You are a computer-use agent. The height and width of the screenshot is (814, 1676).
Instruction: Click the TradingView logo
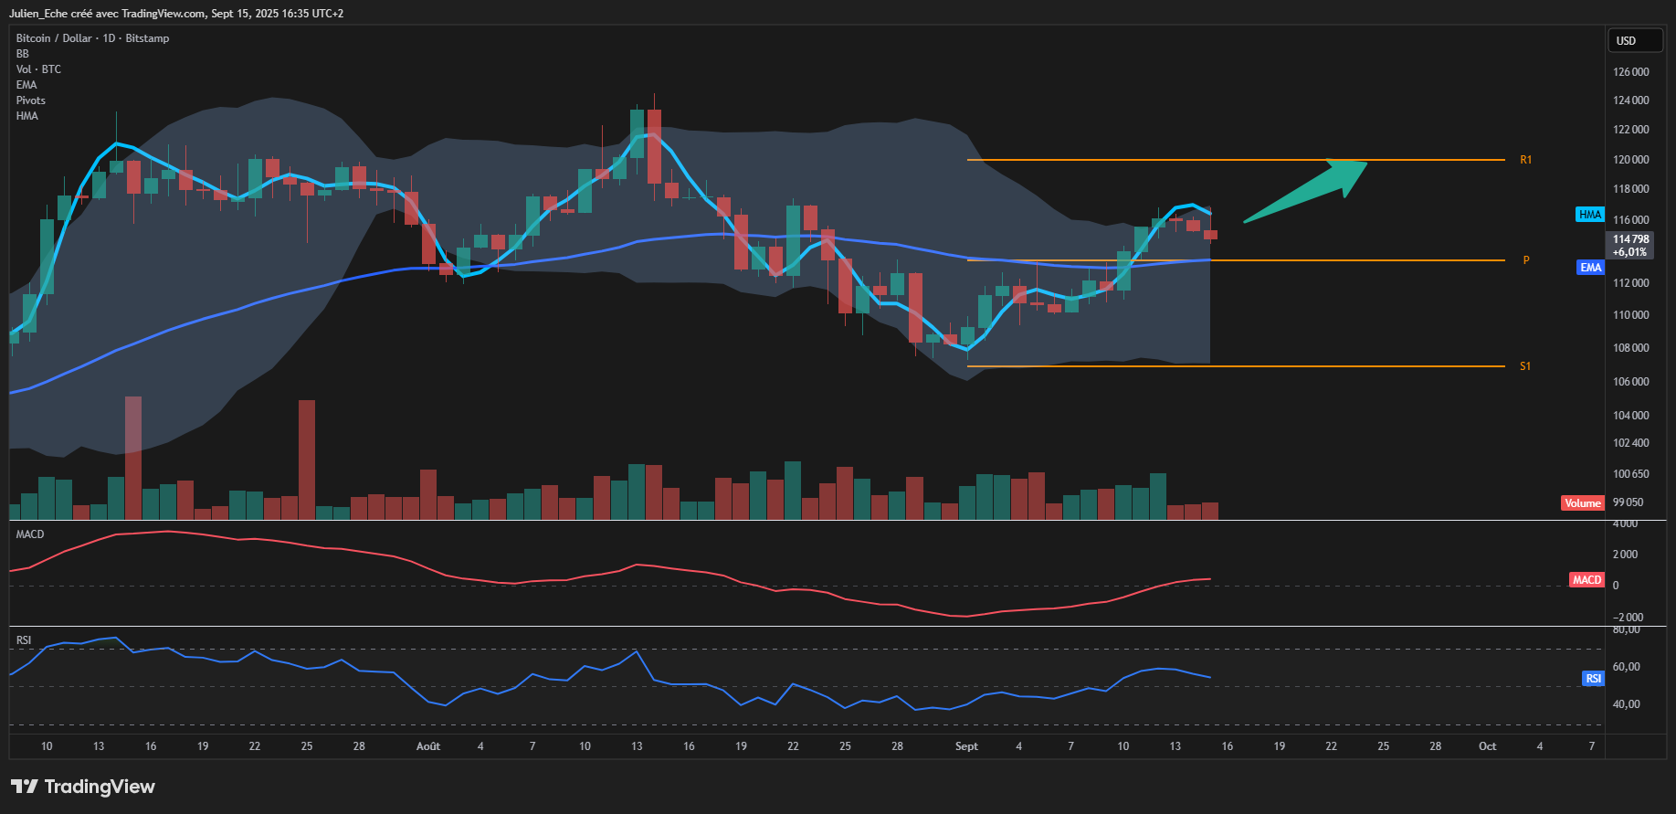pos(82,787)
